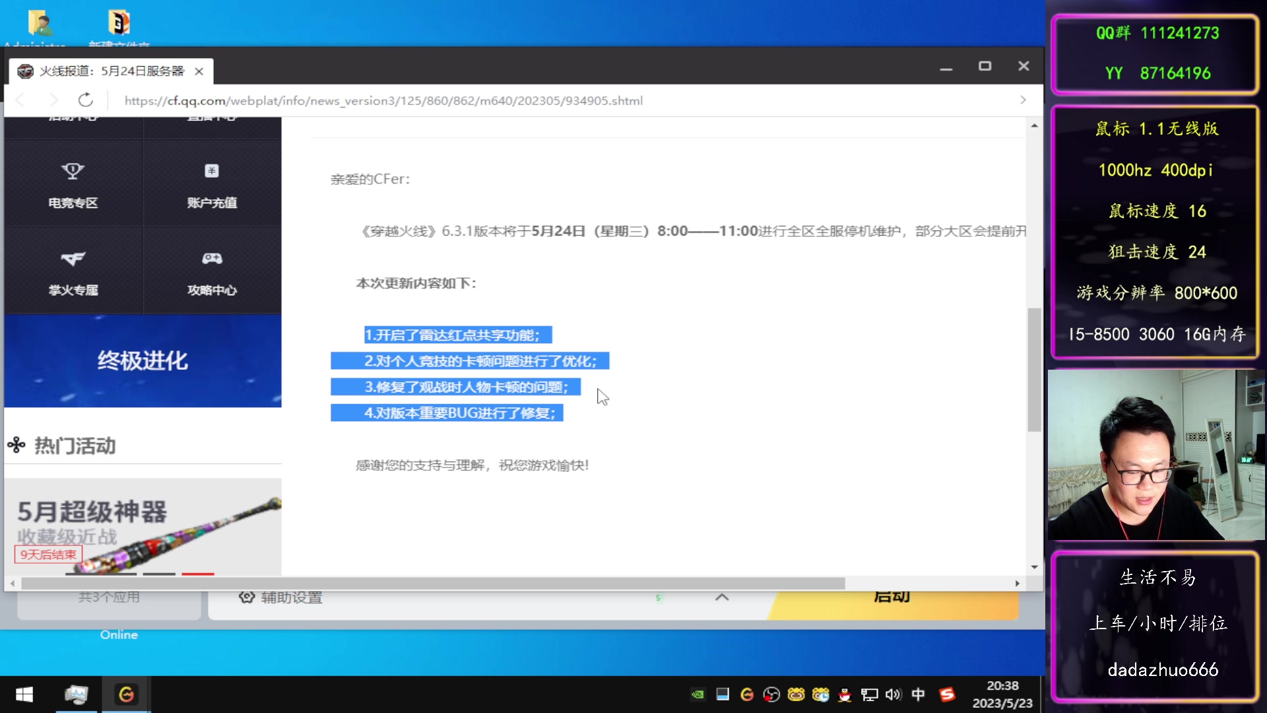Click the line 2.对个人竞技的卡顿问题进行了优化
Image resolution: width=1267 pixels, height=713 pixels.
480,361
